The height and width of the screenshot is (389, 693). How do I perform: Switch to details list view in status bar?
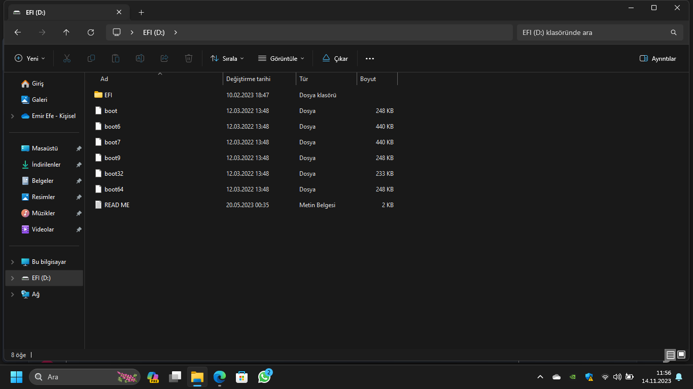(670, 355)
